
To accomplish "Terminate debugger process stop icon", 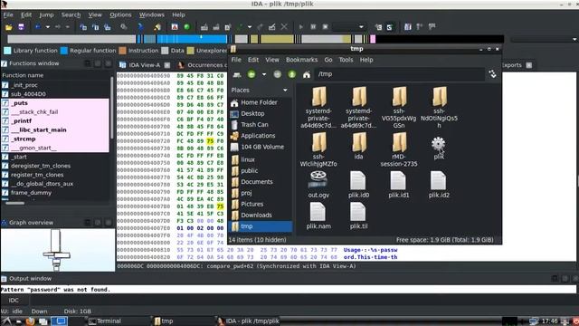I will (326, 27).
